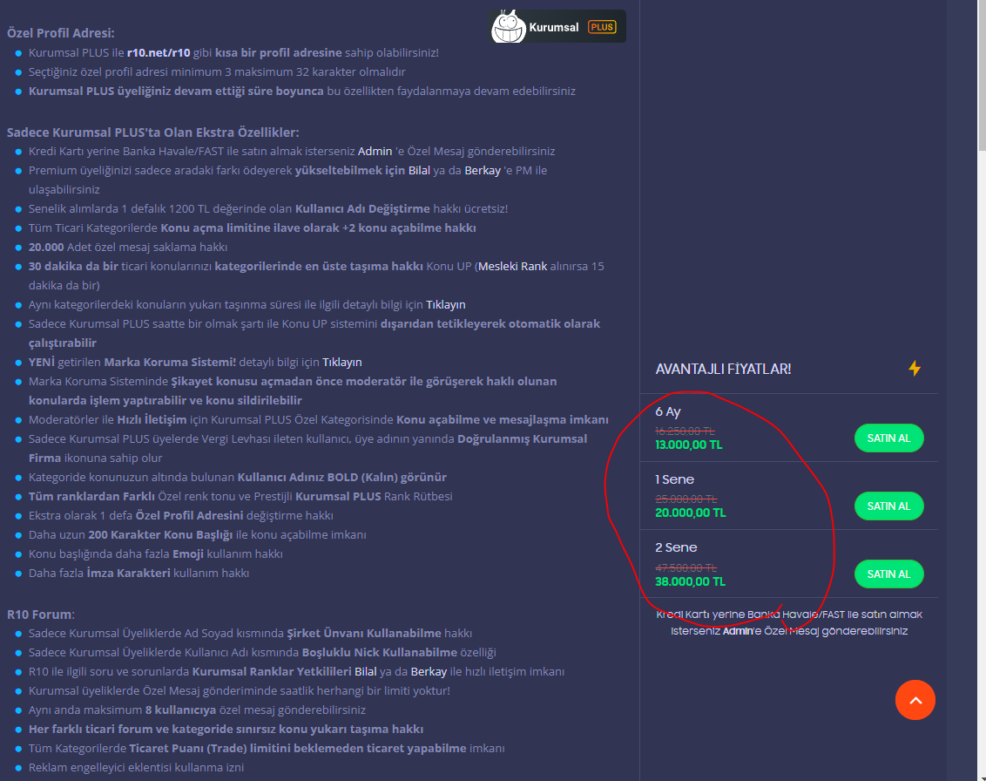
Task: Click Tıklayın link for Marka Koruma Sistemi
Action: coord(342,362)
